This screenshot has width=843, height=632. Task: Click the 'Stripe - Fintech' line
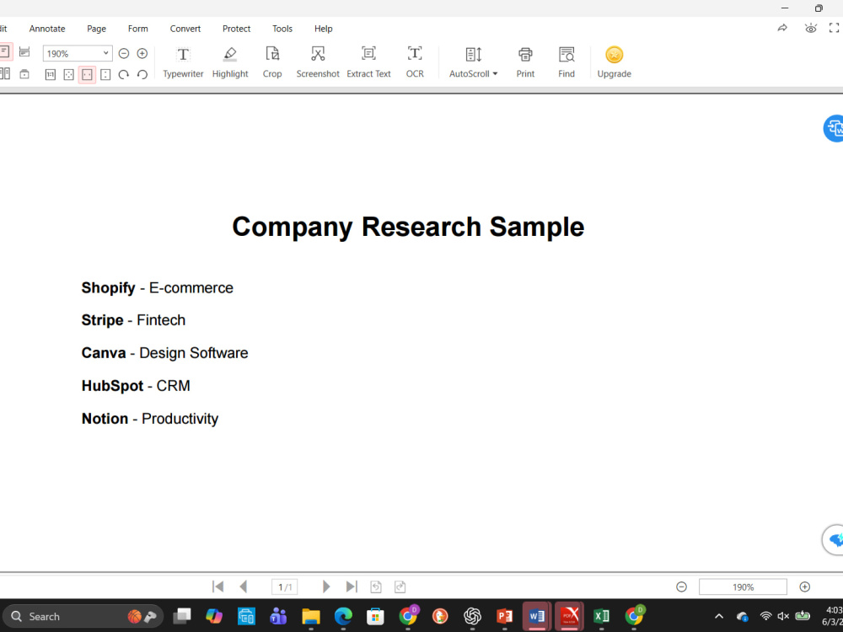(133, 319)
